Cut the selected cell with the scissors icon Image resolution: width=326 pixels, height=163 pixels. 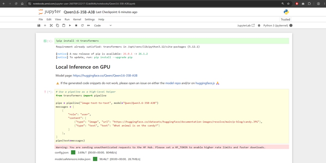[51, 26]
